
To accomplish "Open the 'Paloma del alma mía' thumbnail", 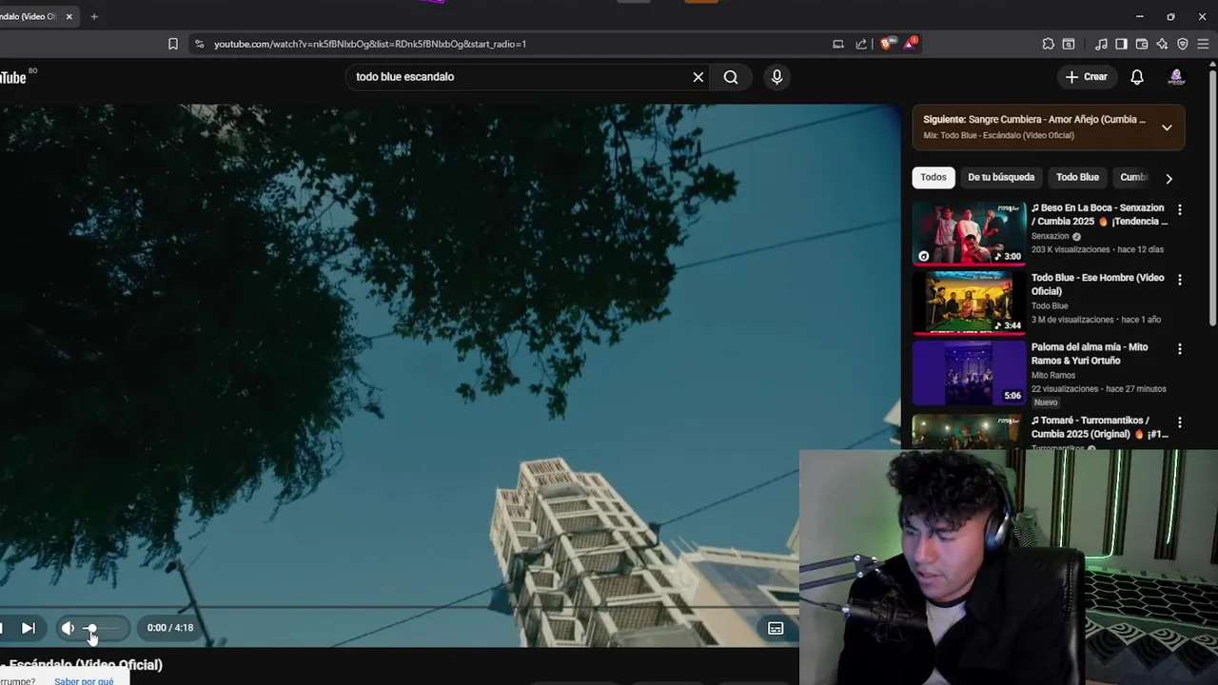I will pyautogui.click(x=969, y=373).
